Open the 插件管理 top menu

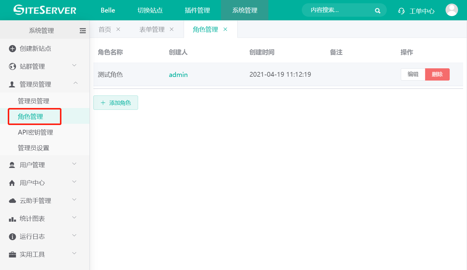[197, 10]
